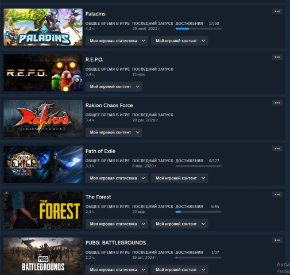The height and width of the screenshot is (275, 290).
Task: Open the Rakion Chaos Force thumbnail
Action: (x=43, y=119)
